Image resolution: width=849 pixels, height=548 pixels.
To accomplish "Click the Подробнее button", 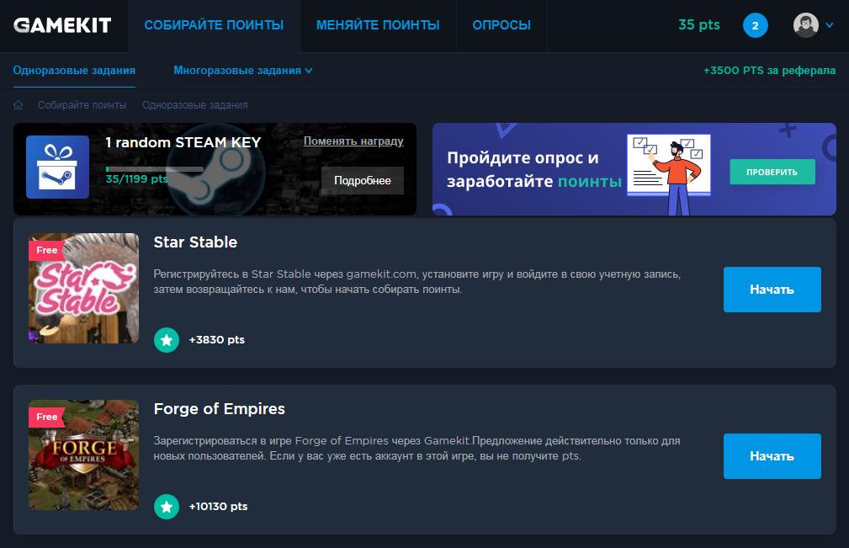I will tap(362, 180).
